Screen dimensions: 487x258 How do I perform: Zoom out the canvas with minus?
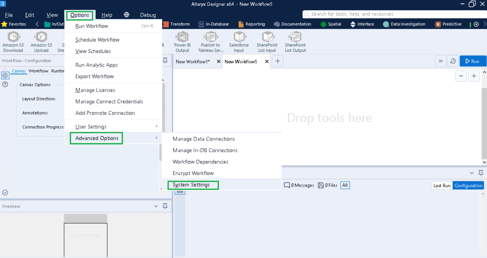coord(461,76)
